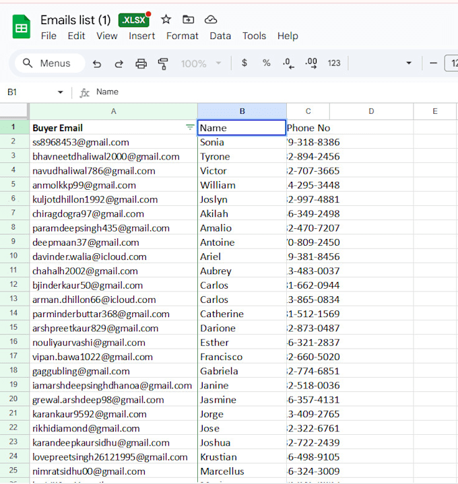Screen dimensions: 458x484
Task: Select the name cell Sonia
Action: (x=242, y=142)
